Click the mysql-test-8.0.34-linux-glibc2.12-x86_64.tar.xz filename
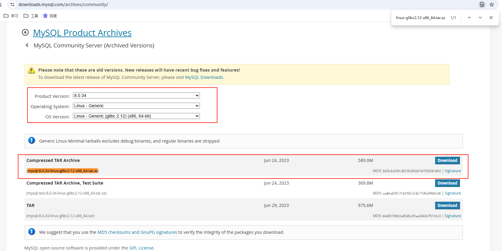 tap(66, 193)
